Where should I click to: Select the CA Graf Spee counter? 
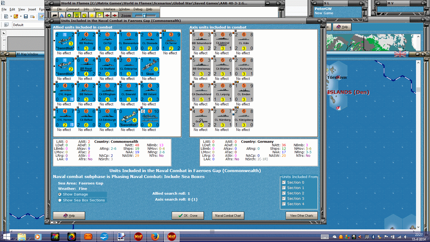click(x=202, y=118)
